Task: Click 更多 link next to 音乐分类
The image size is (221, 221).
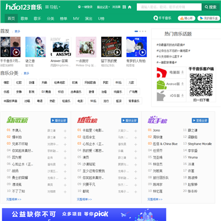Action: (26, 73)
